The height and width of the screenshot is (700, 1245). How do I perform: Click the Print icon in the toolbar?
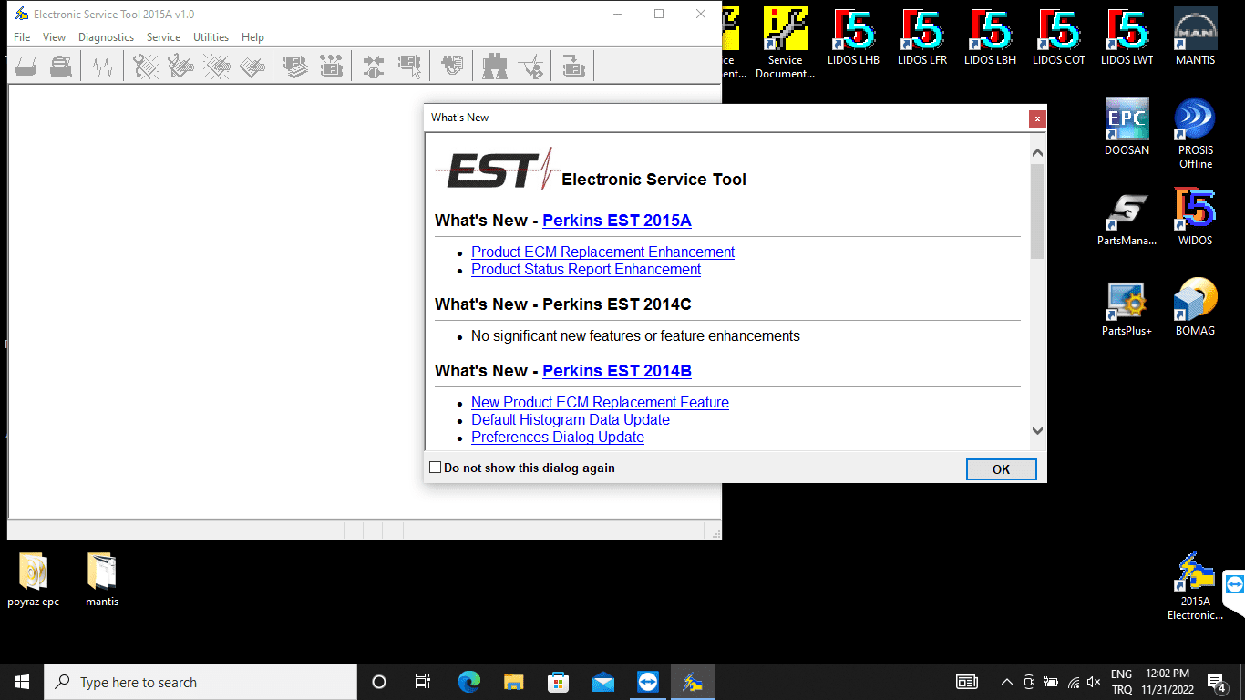(26, 67)
